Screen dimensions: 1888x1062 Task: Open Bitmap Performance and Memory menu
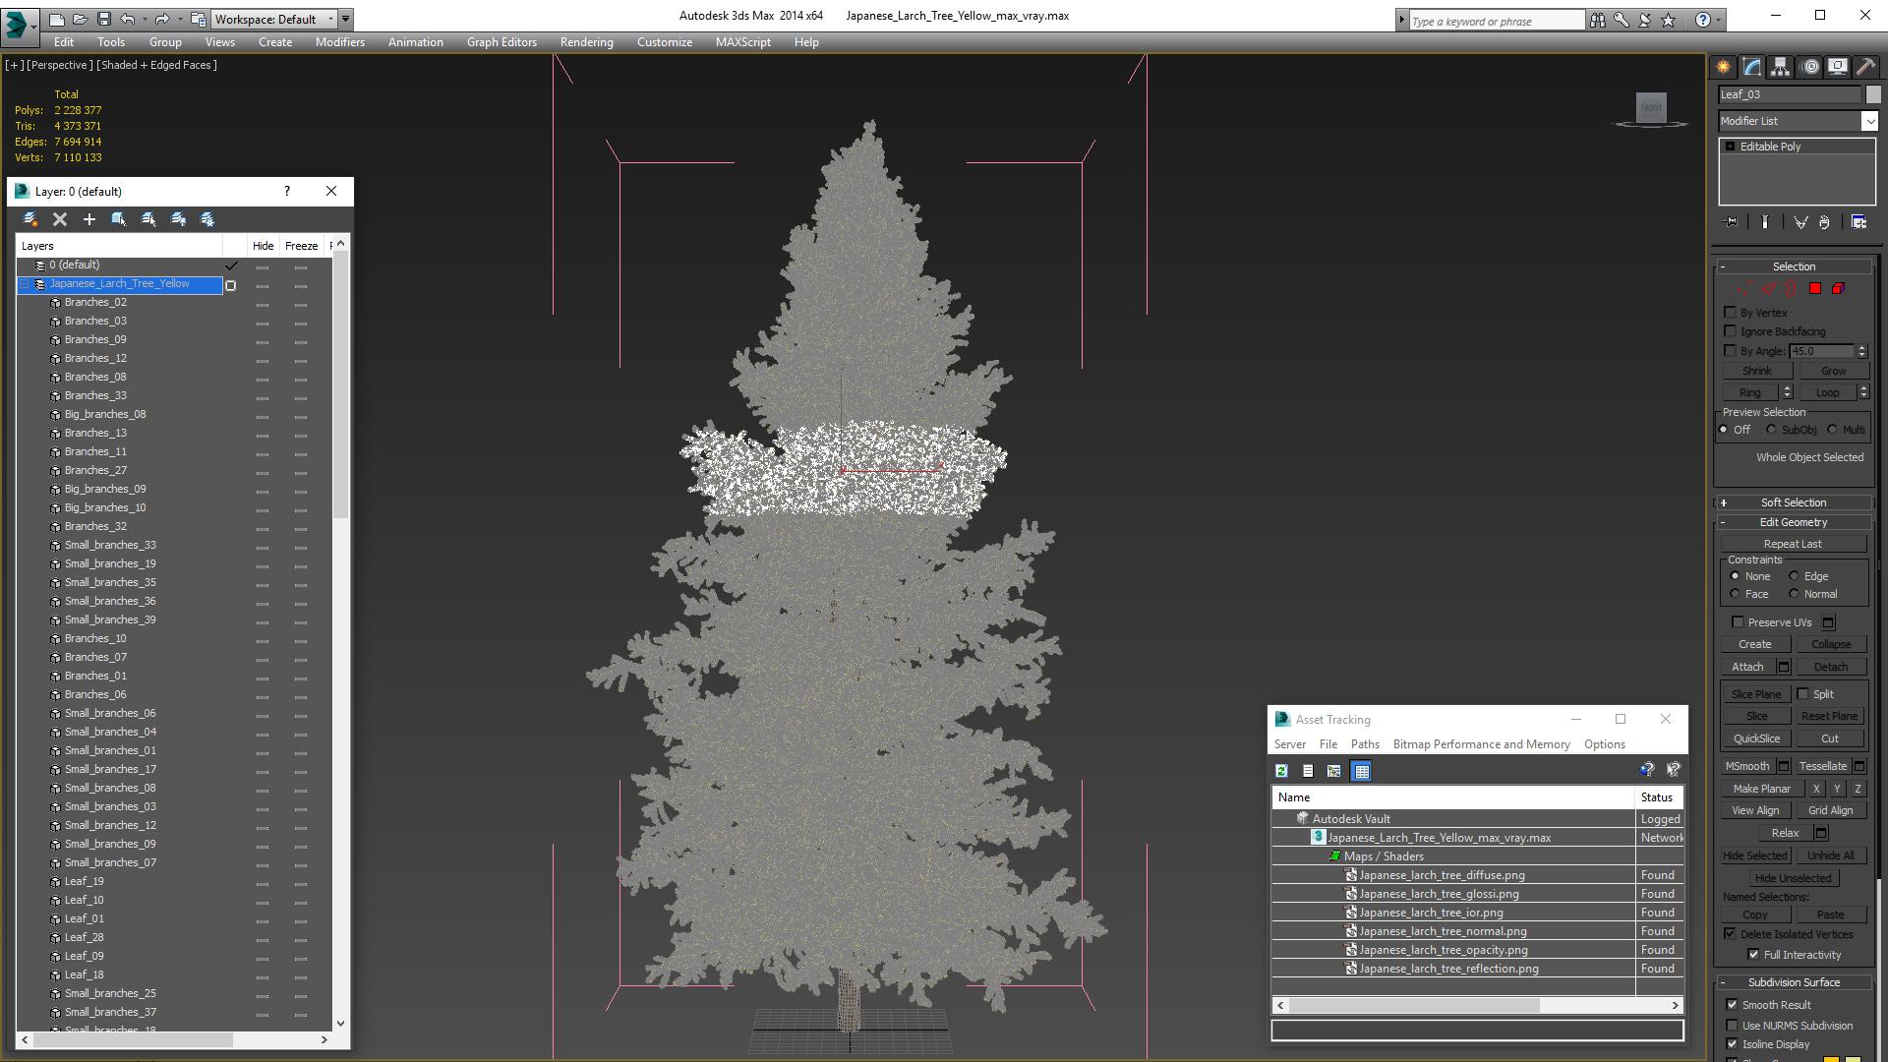click(x=1481, y=744)
